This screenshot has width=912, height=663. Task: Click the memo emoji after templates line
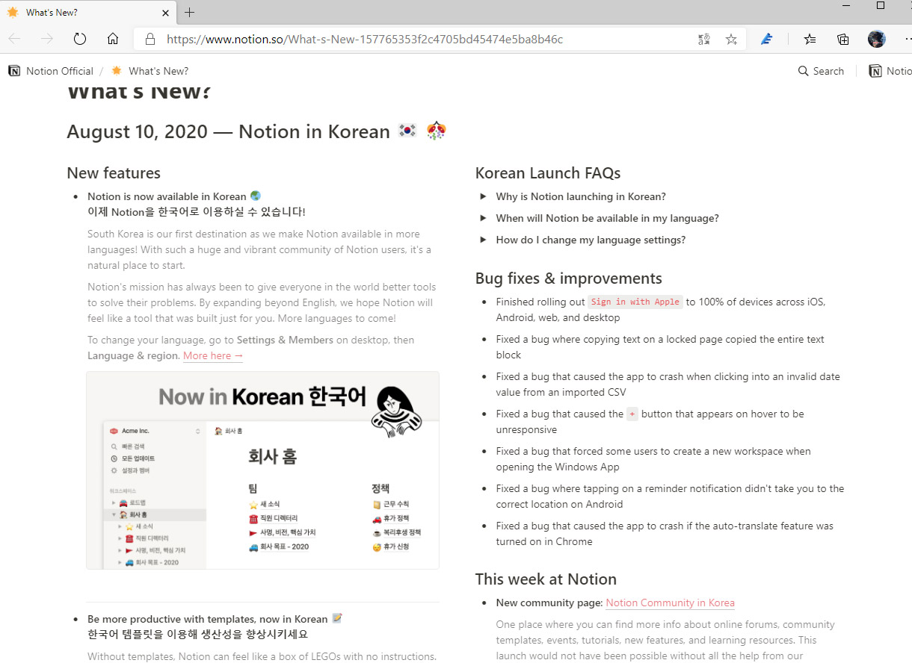pyautogui.click(x=337, y=618)
